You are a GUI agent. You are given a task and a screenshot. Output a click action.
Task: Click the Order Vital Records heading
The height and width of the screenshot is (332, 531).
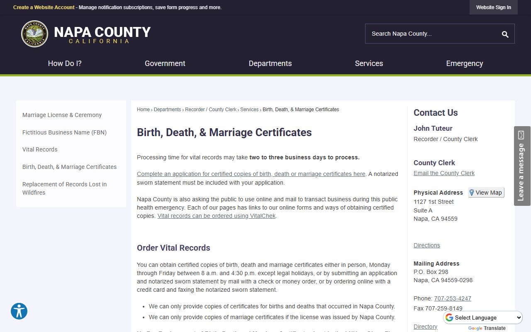coord(173,248)
